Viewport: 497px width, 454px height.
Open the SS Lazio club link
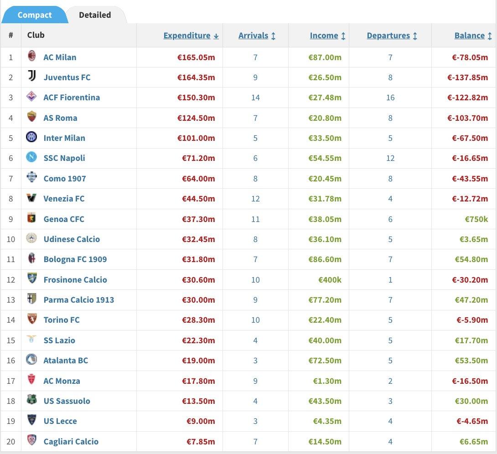pos(59,340)
